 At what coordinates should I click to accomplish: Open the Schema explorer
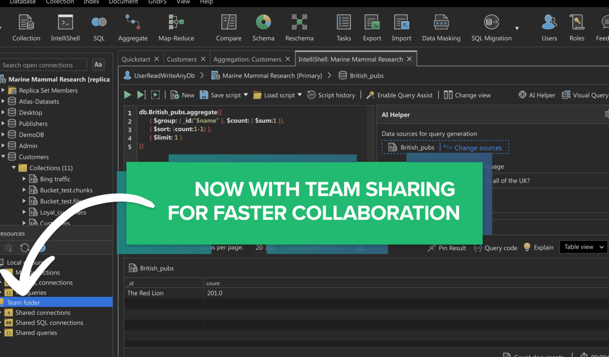coord(263,28)
